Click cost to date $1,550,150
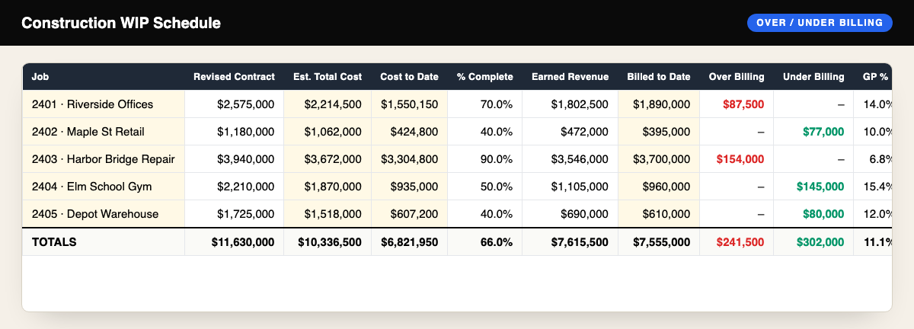The height and width of the screenshot is (329, 914). tap(410, 104)
